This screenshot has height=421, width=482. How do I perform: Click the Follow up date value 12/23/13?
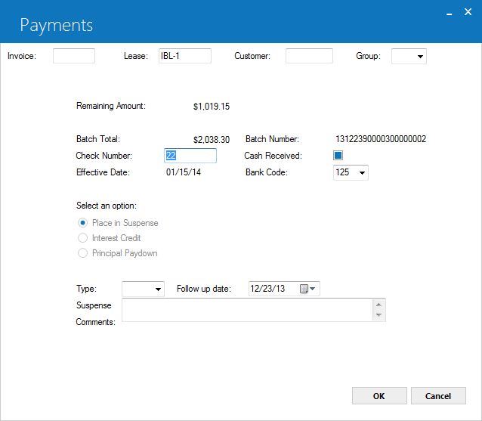click(267, 289)
